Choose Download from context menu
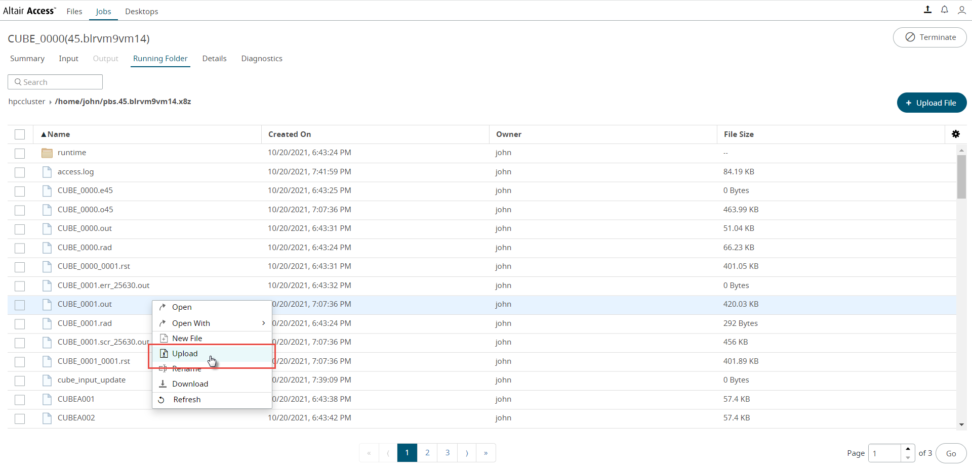The image size is (972, 476). (212, 384)
